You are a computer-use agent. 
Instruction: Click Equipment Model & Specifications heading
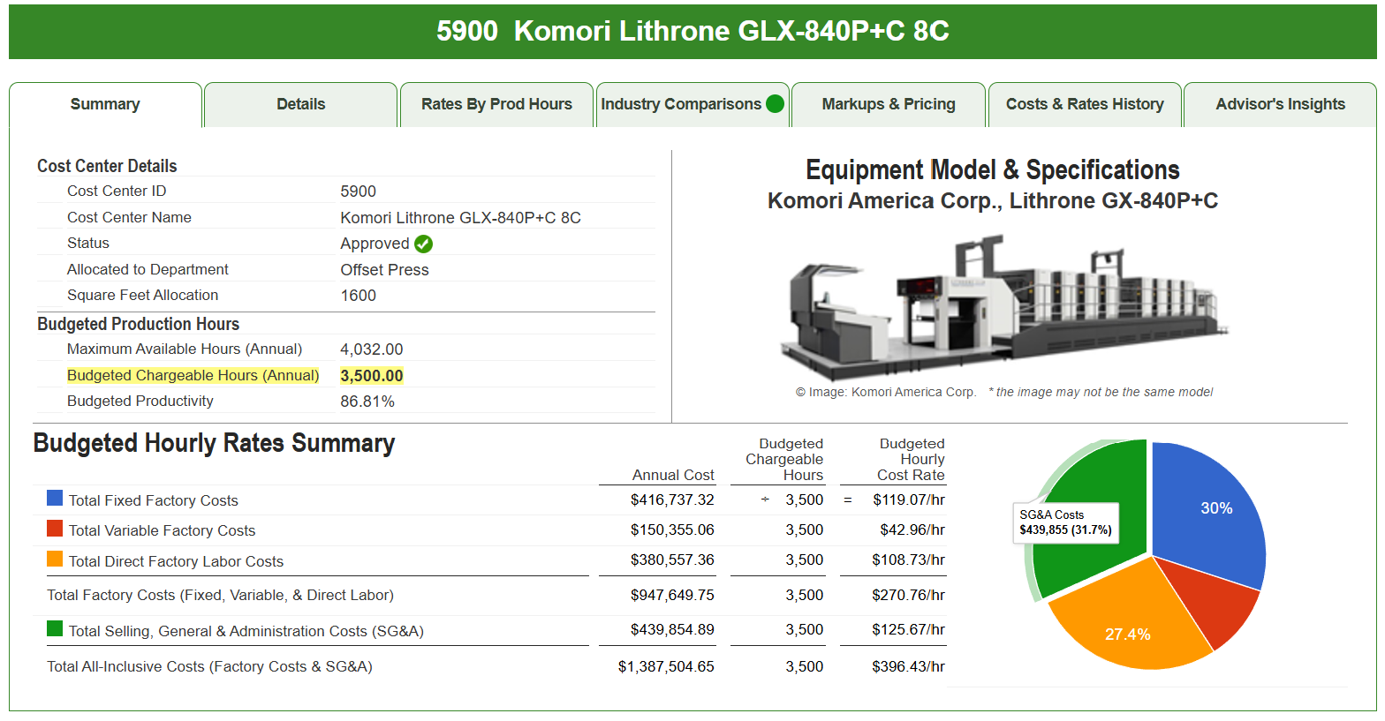pyautogui.click(x=993, y=169)
